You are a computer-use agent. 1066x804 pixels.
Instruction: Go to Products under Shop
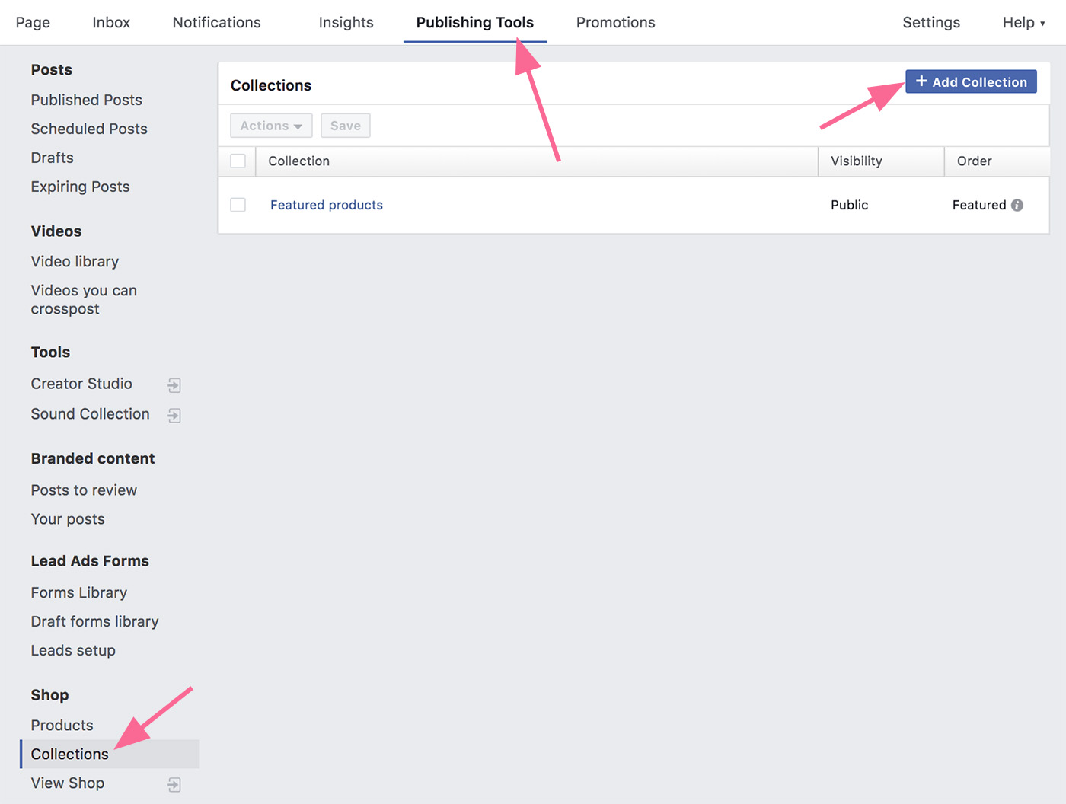coord(62,725)
